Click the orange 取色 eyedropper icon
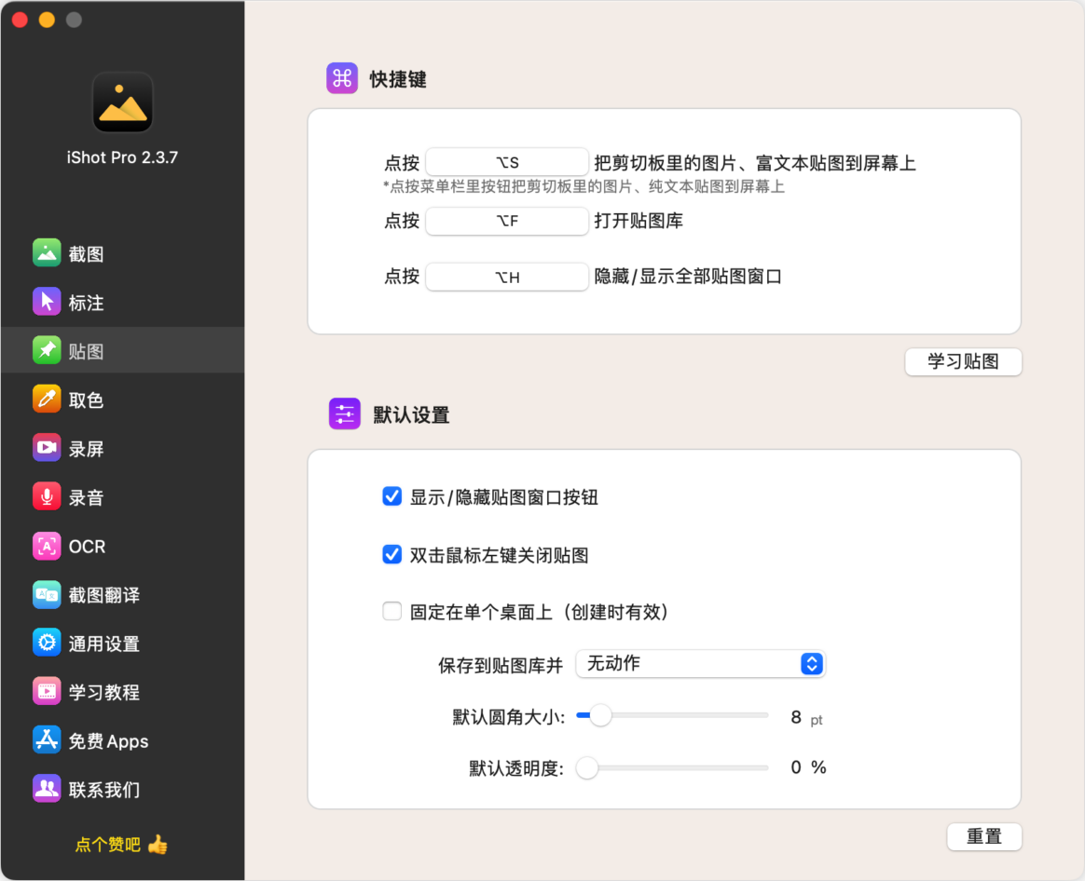 (x=47, y=399)
